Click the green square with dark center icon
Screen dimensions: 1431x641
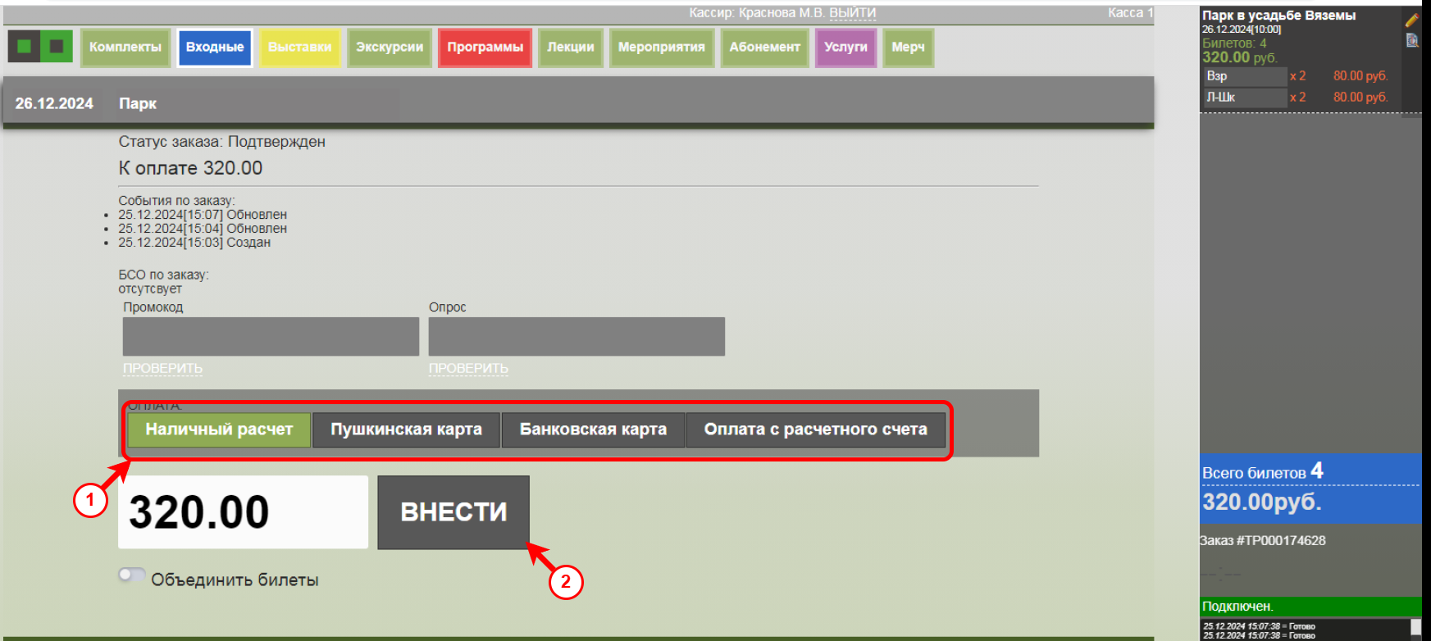point(57,47)
